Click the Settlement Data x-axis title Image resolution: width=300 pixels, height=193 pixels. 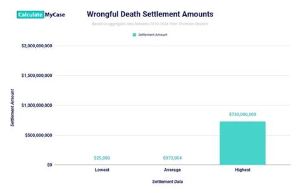(x=167, y=181)
